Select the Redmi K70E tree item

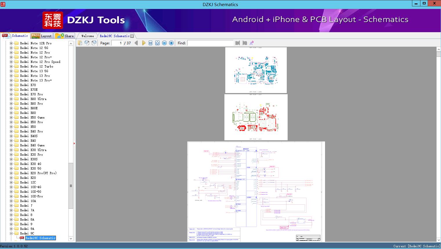pyautogui.click(x=29, y=90)
